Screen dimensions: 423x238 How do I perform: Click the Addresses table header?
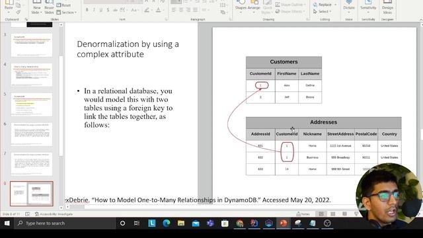[x=323, y=122]
